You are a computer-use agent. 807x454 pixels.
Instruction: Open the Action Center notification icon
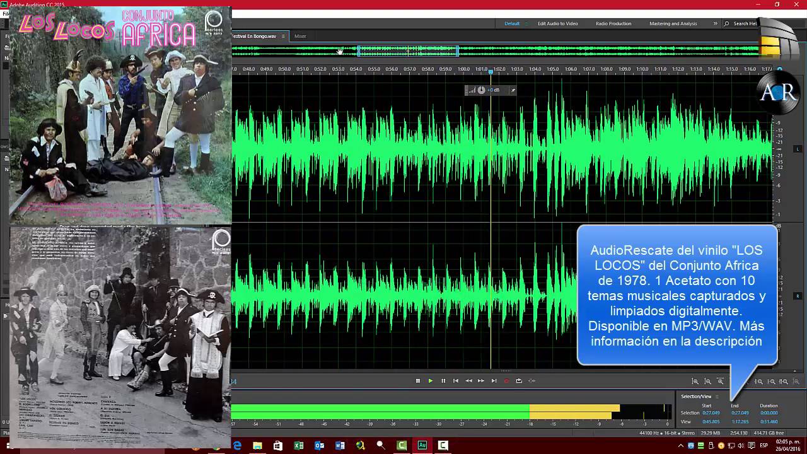pyautogui.click(x=752, y=446)
